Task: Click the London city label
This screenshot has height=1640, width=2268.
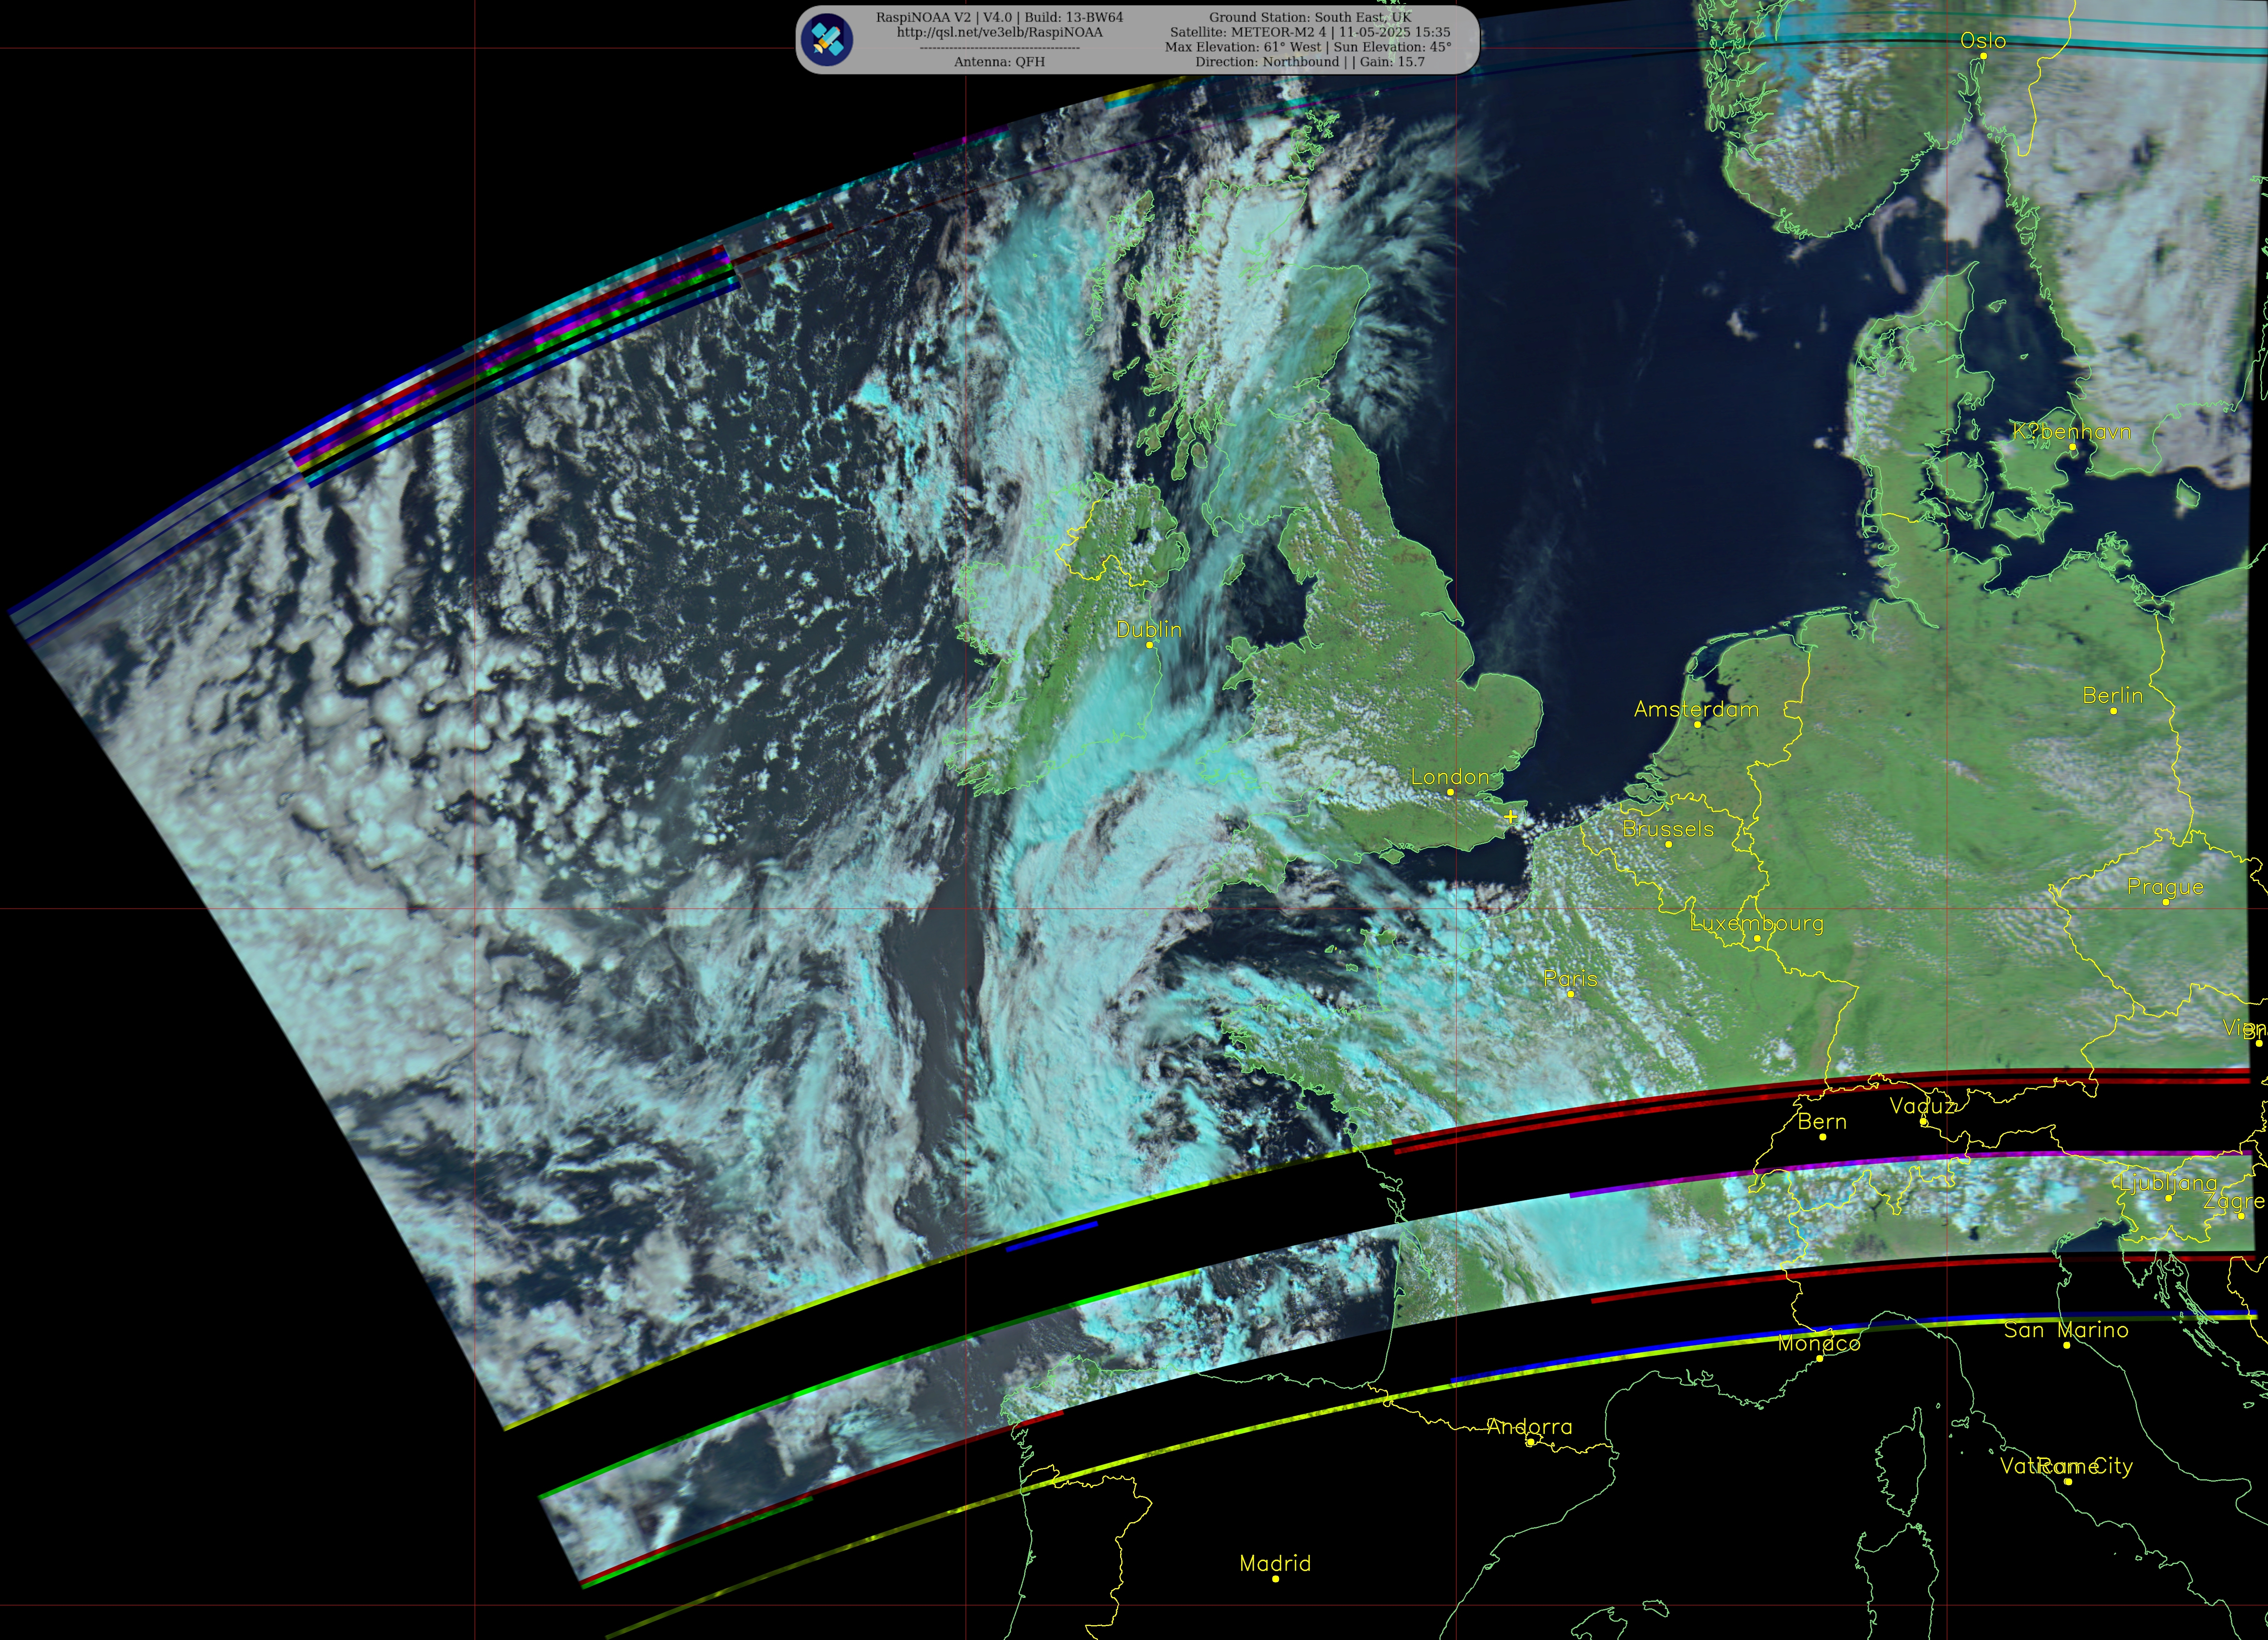Action: [1450, 777]
